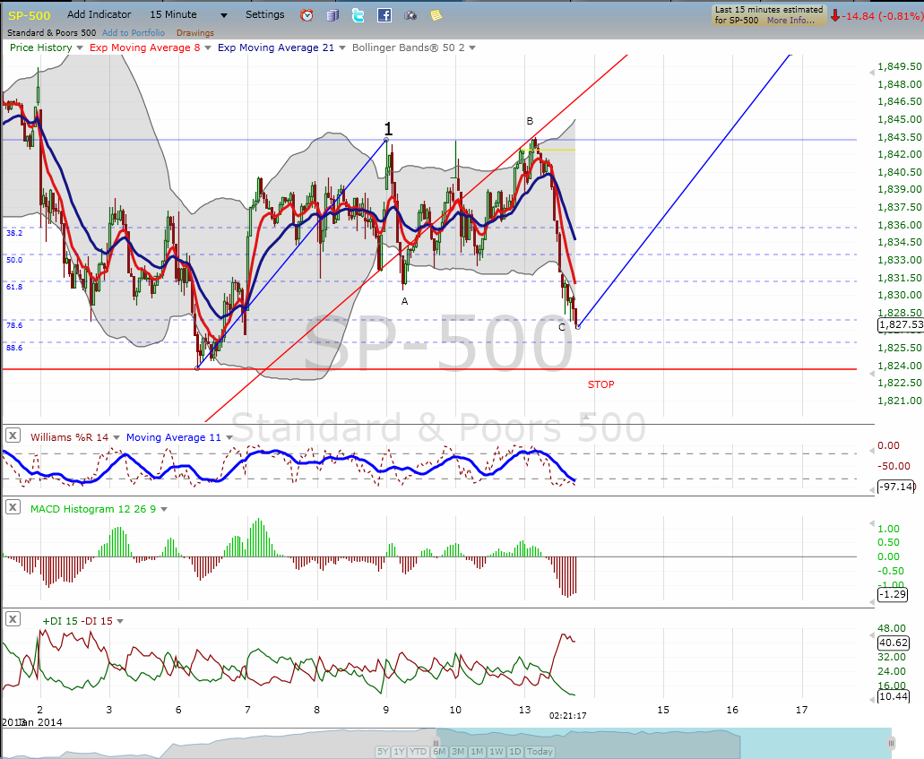Image resolution: width=924 pixels, height=759 pixels.
Task: Click the 88.6 Fibonacci level label
Action: [x=14, y=348]
